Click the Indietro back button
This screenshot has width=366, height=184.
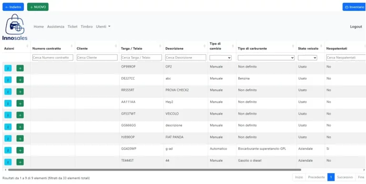tap(13, 7)
